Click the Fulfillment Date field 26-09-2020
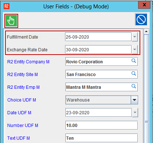 pyautogui.click(x=98, y=37)
